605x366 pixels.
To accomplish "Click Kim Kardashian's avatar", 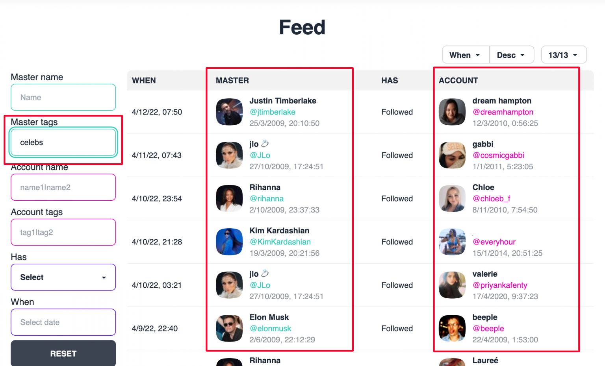I will (229, 242).
